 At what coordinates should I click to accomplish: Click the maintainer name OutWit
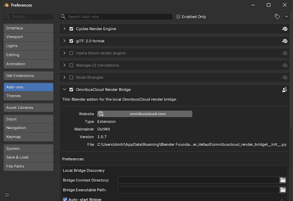(104, 129)
